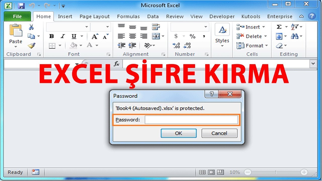Click the Clear eraser icon
The image size is (322, 181).
pyautogui.click(x=279, y=46)
